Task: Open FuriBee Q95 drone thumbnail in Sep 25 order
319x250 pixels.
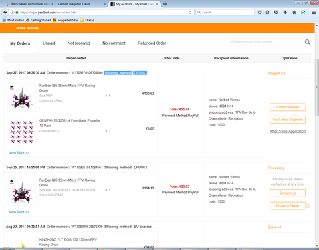Action: pyautogui.click(x=22, y=191)
